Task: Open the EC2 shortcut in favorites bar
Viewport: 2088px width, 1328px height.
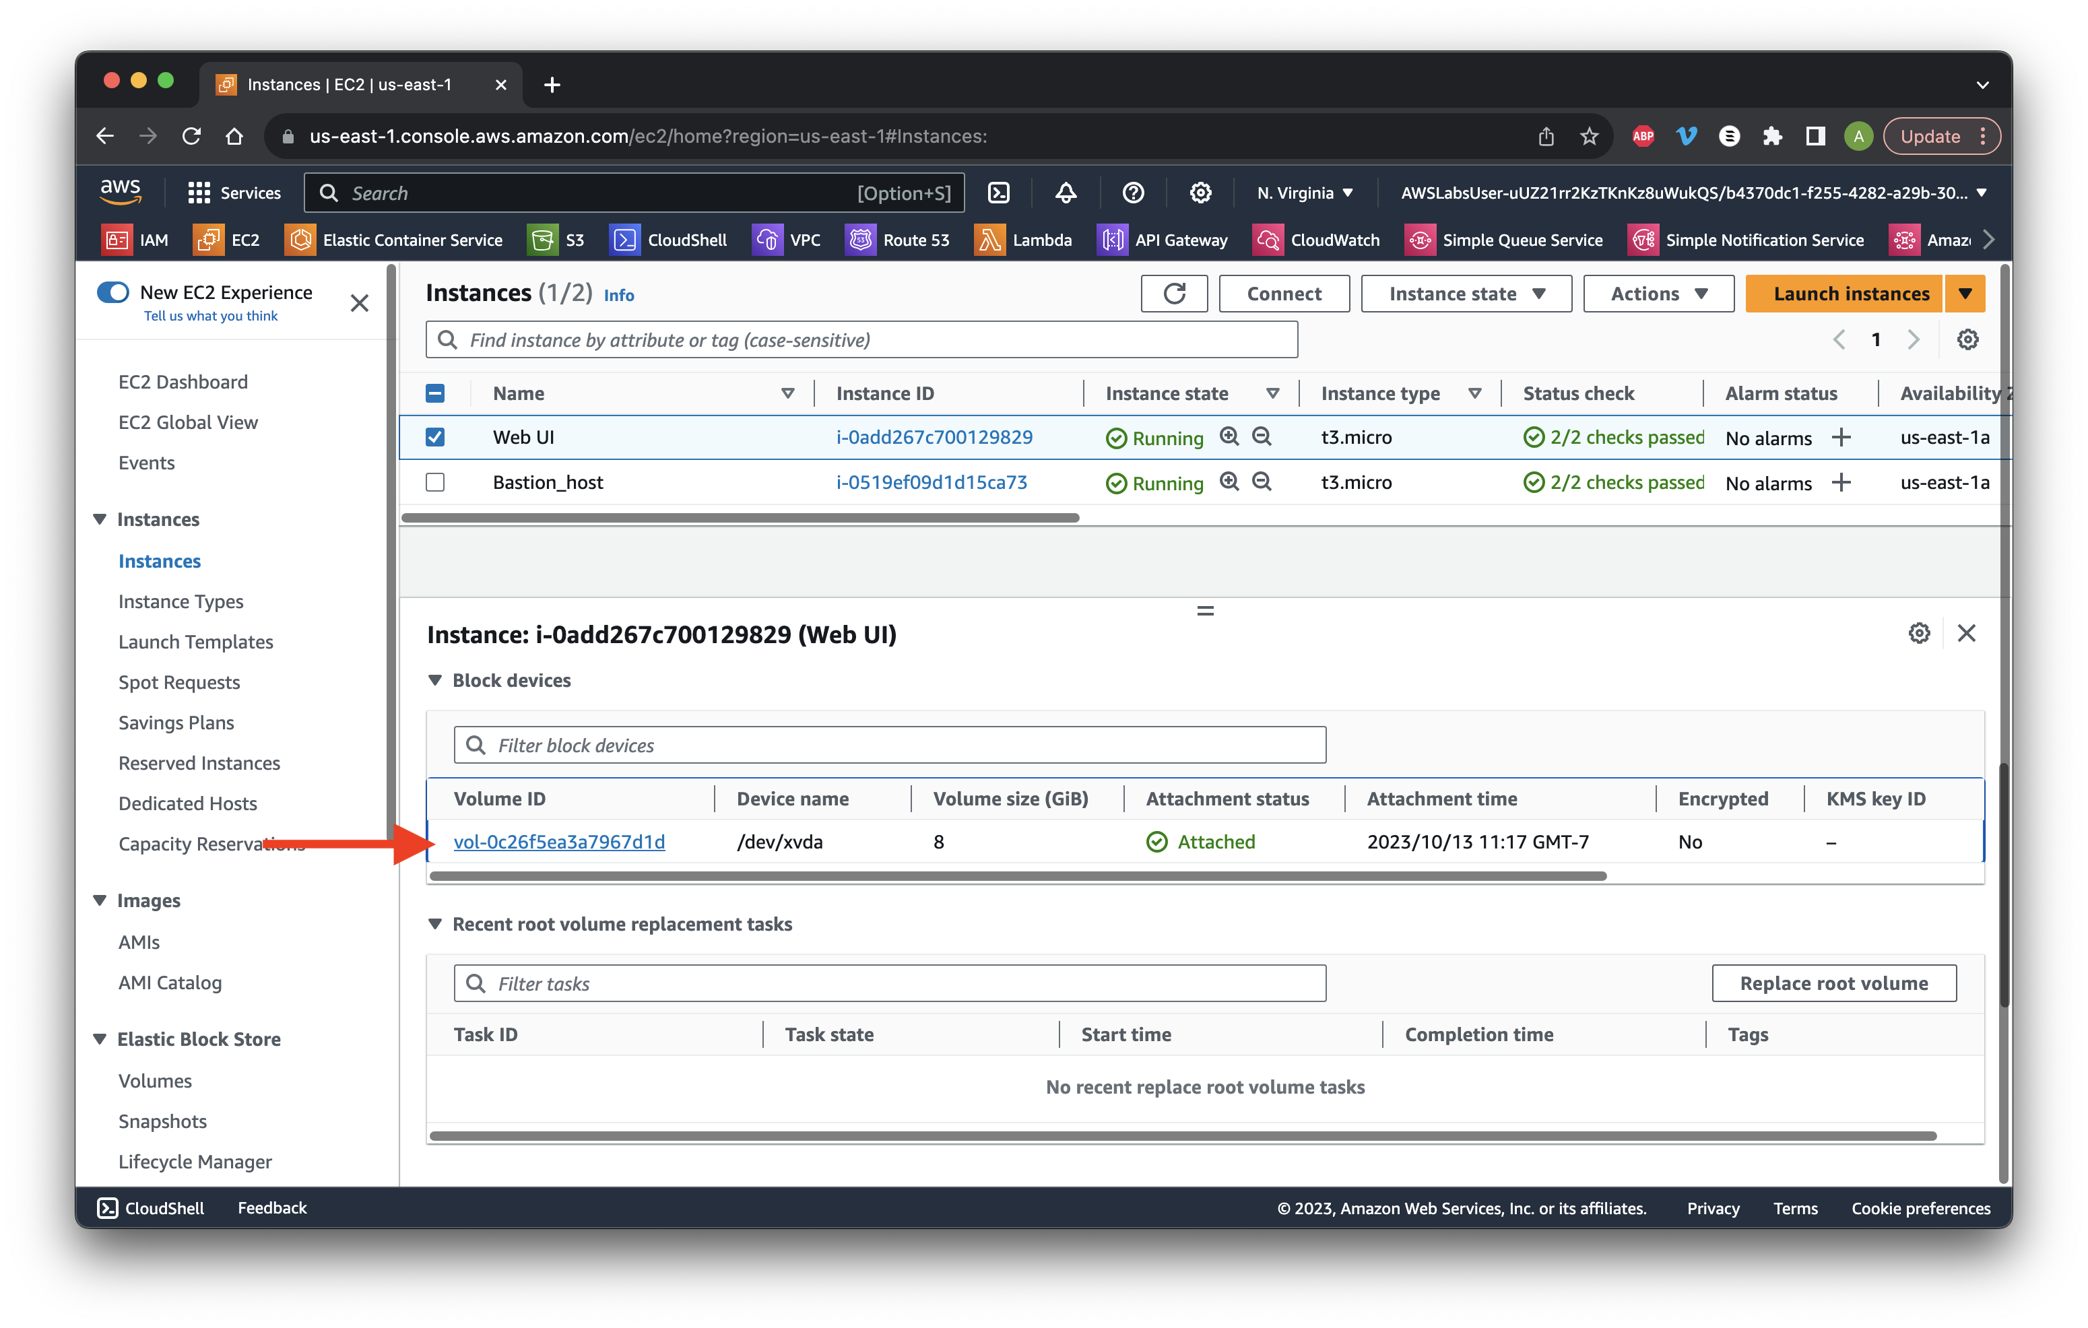Action: [227, 240]
